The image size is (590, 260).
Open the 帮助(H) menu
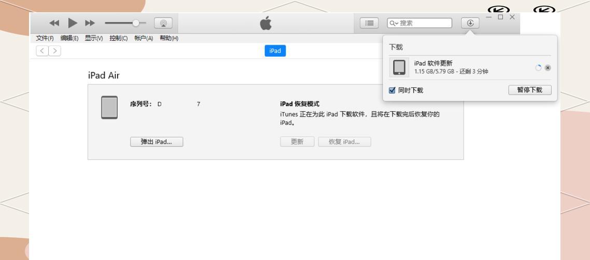169,38
